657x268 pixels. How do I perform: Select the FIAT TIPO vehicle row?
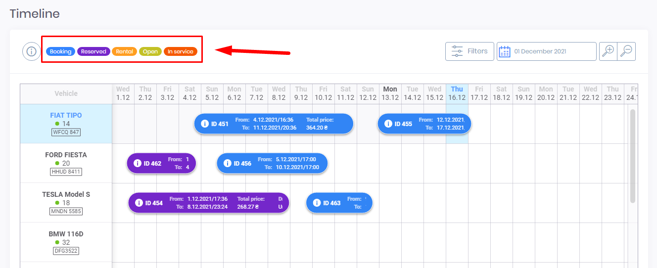pyautogui.click(x=66, y=124)
